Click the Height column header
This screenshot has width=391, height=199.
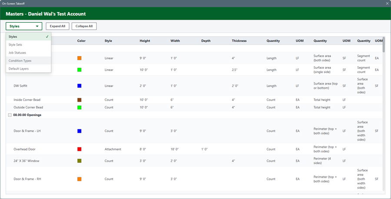(x=145, y=41)
